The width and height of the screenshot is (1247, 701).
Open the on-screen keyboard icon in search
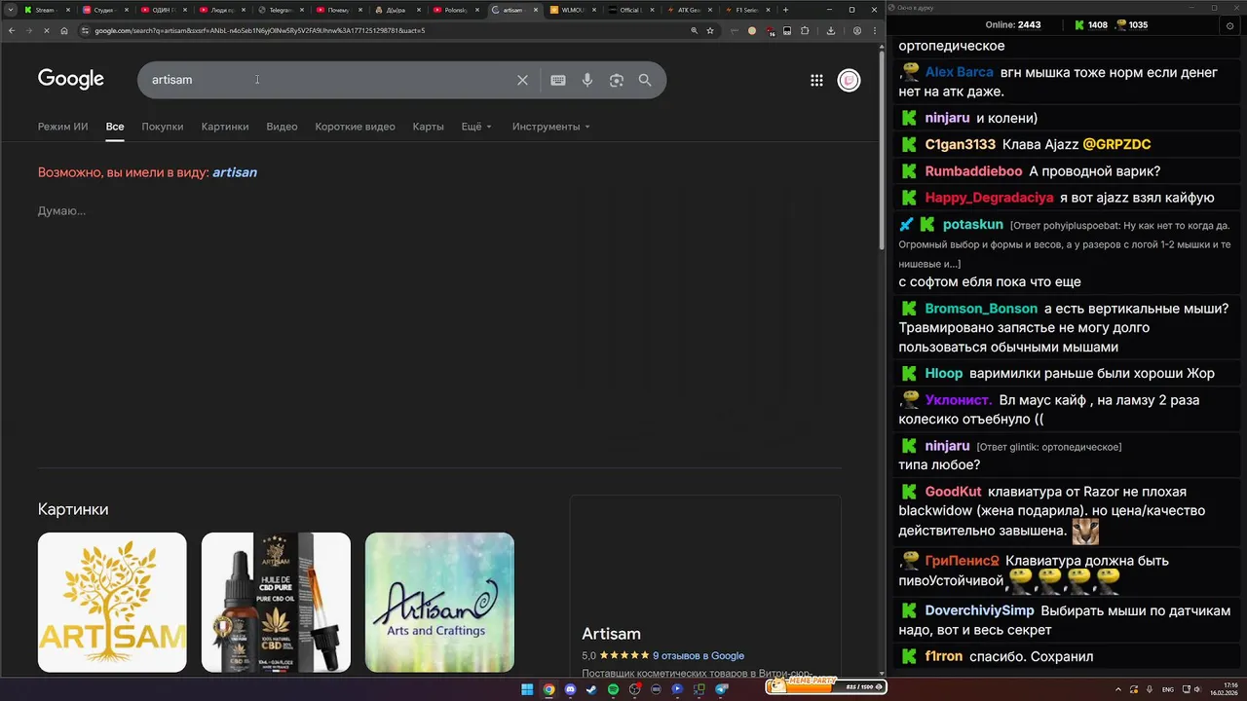pos(558,80)
